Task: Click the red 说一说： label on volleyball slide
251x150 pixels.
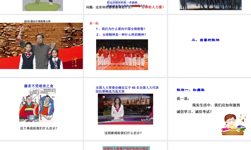Action: pos(94,23)
